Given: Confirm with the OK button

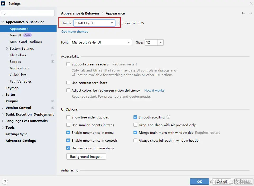Looking at the screenshot, I should tap(199, 182).
